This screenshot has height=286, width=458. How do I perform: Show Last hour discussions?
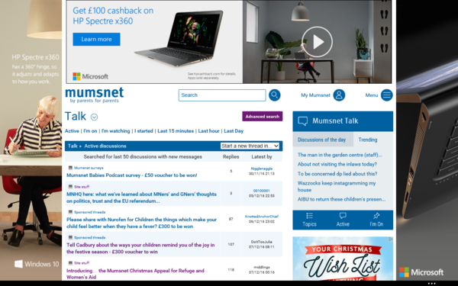(x=209, y=131)
